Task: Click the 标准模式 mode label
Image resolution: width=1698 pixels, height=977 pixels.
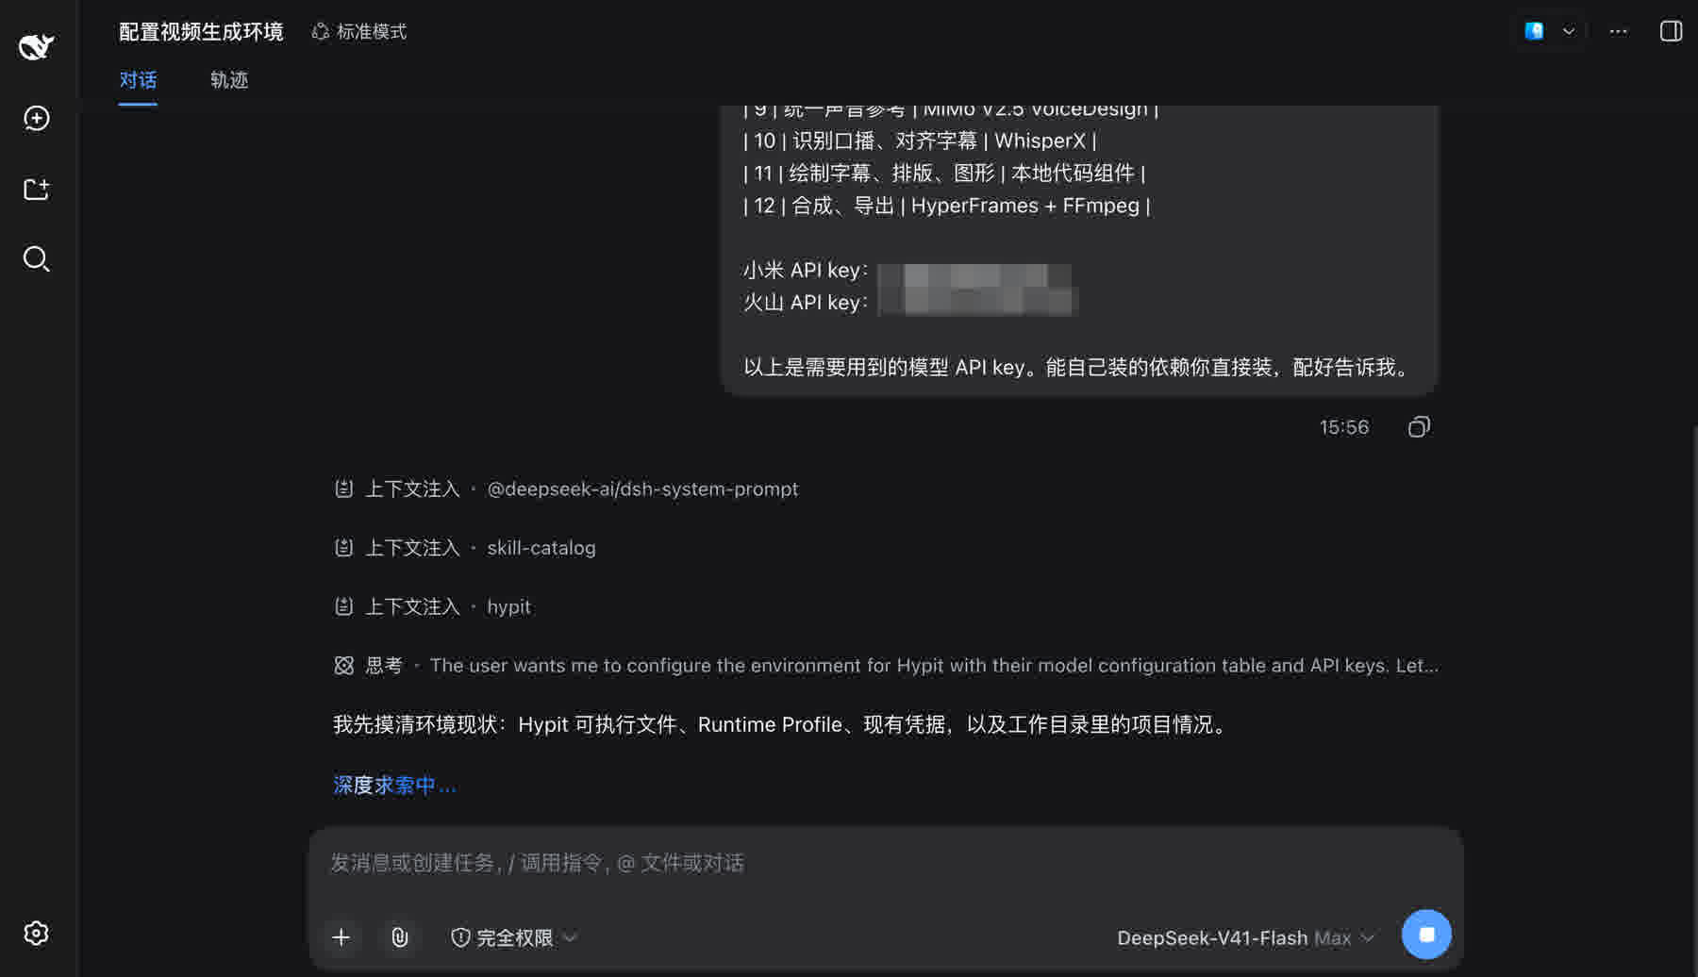Action: (x=372, y=32)
